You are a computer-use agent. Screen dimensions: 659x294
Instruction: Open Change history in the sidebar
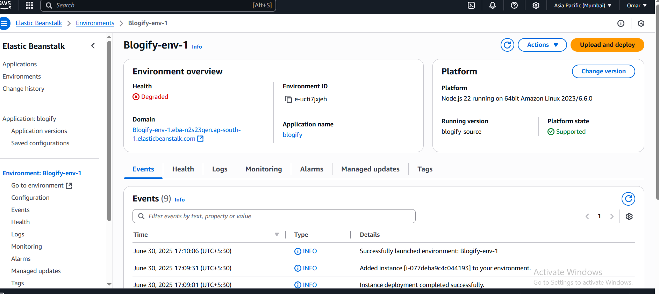tap(23, 89)
